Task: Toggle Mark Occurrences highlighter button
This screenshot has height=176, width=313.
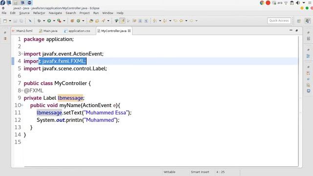Action: click(x=122, y=21)
